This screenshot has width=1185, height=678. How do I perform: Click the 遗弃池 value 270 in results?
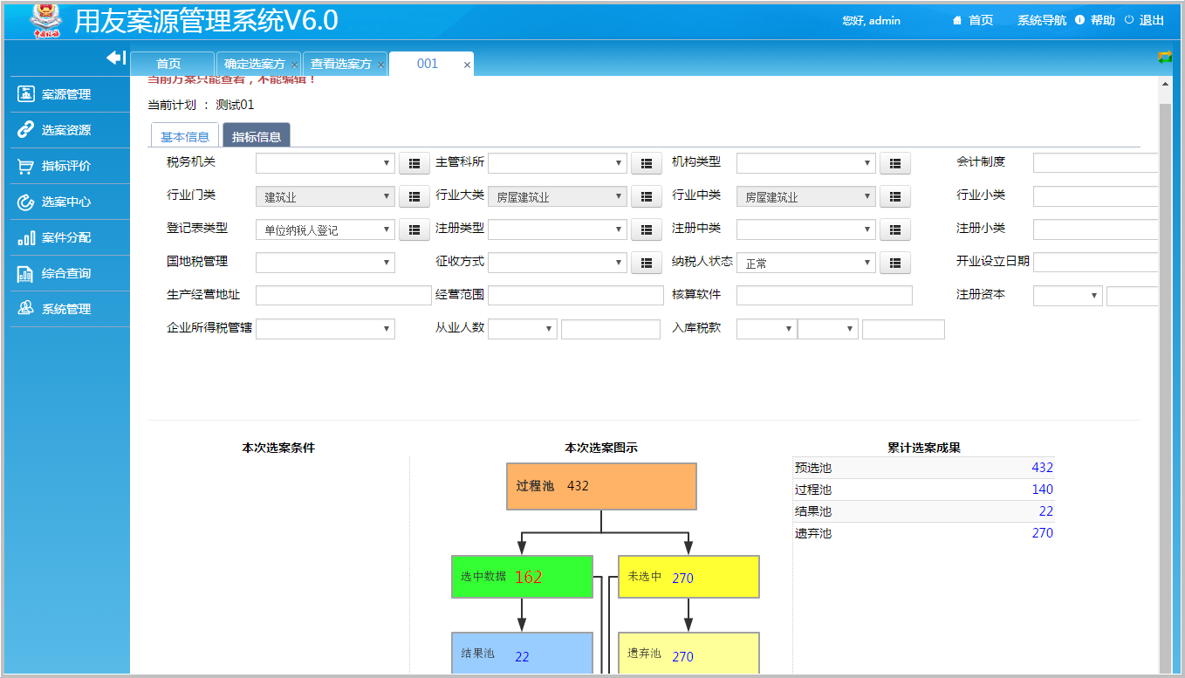coord(1042,533)
